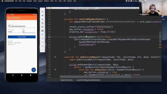Open the Android Studio application menu
Viewport: 167px width, 94px height.
click(9, 1)
